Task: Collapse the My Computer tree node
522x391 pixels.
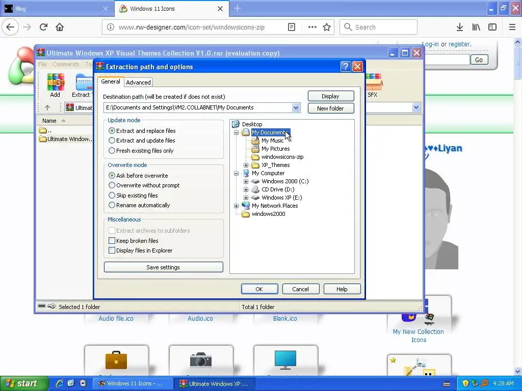Action: pos(236,173)
